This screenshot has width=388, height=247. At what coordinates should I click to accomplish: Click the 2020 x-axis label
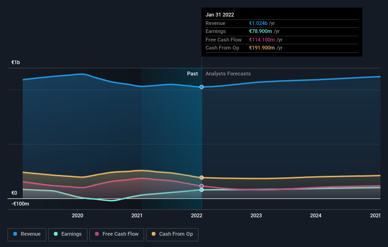(x=78, y=215)
